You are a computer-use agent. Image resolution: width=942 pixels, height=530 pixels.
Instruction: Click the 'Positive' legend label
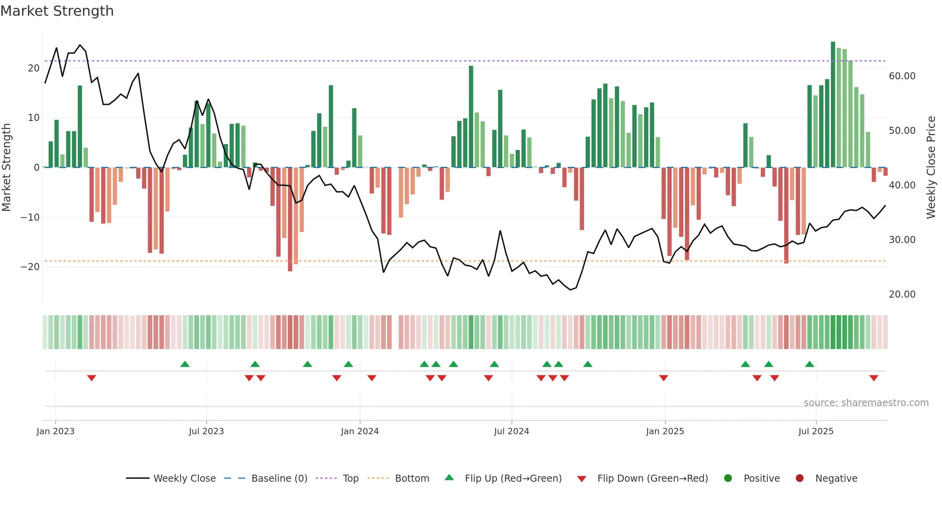pyautogui.click(x=762, y=478)
